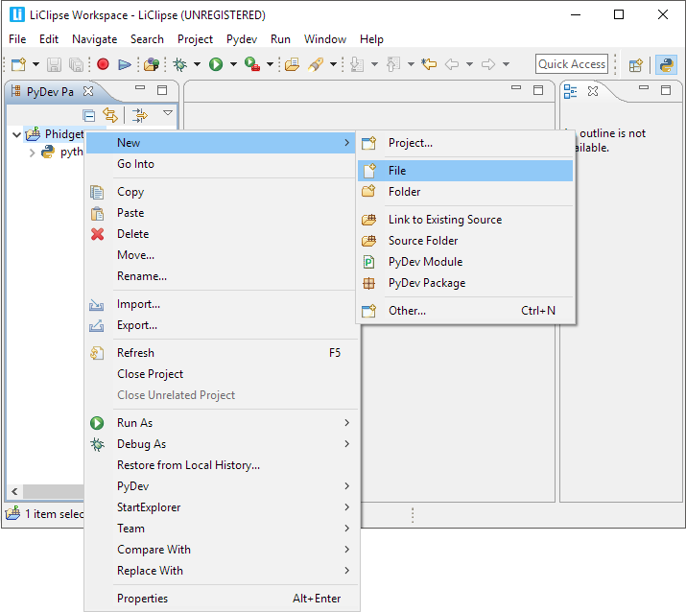This screenshot has width=686, height=612.
Task: Expand the StartExplorer submenu
Action: (x=222, y=507)
